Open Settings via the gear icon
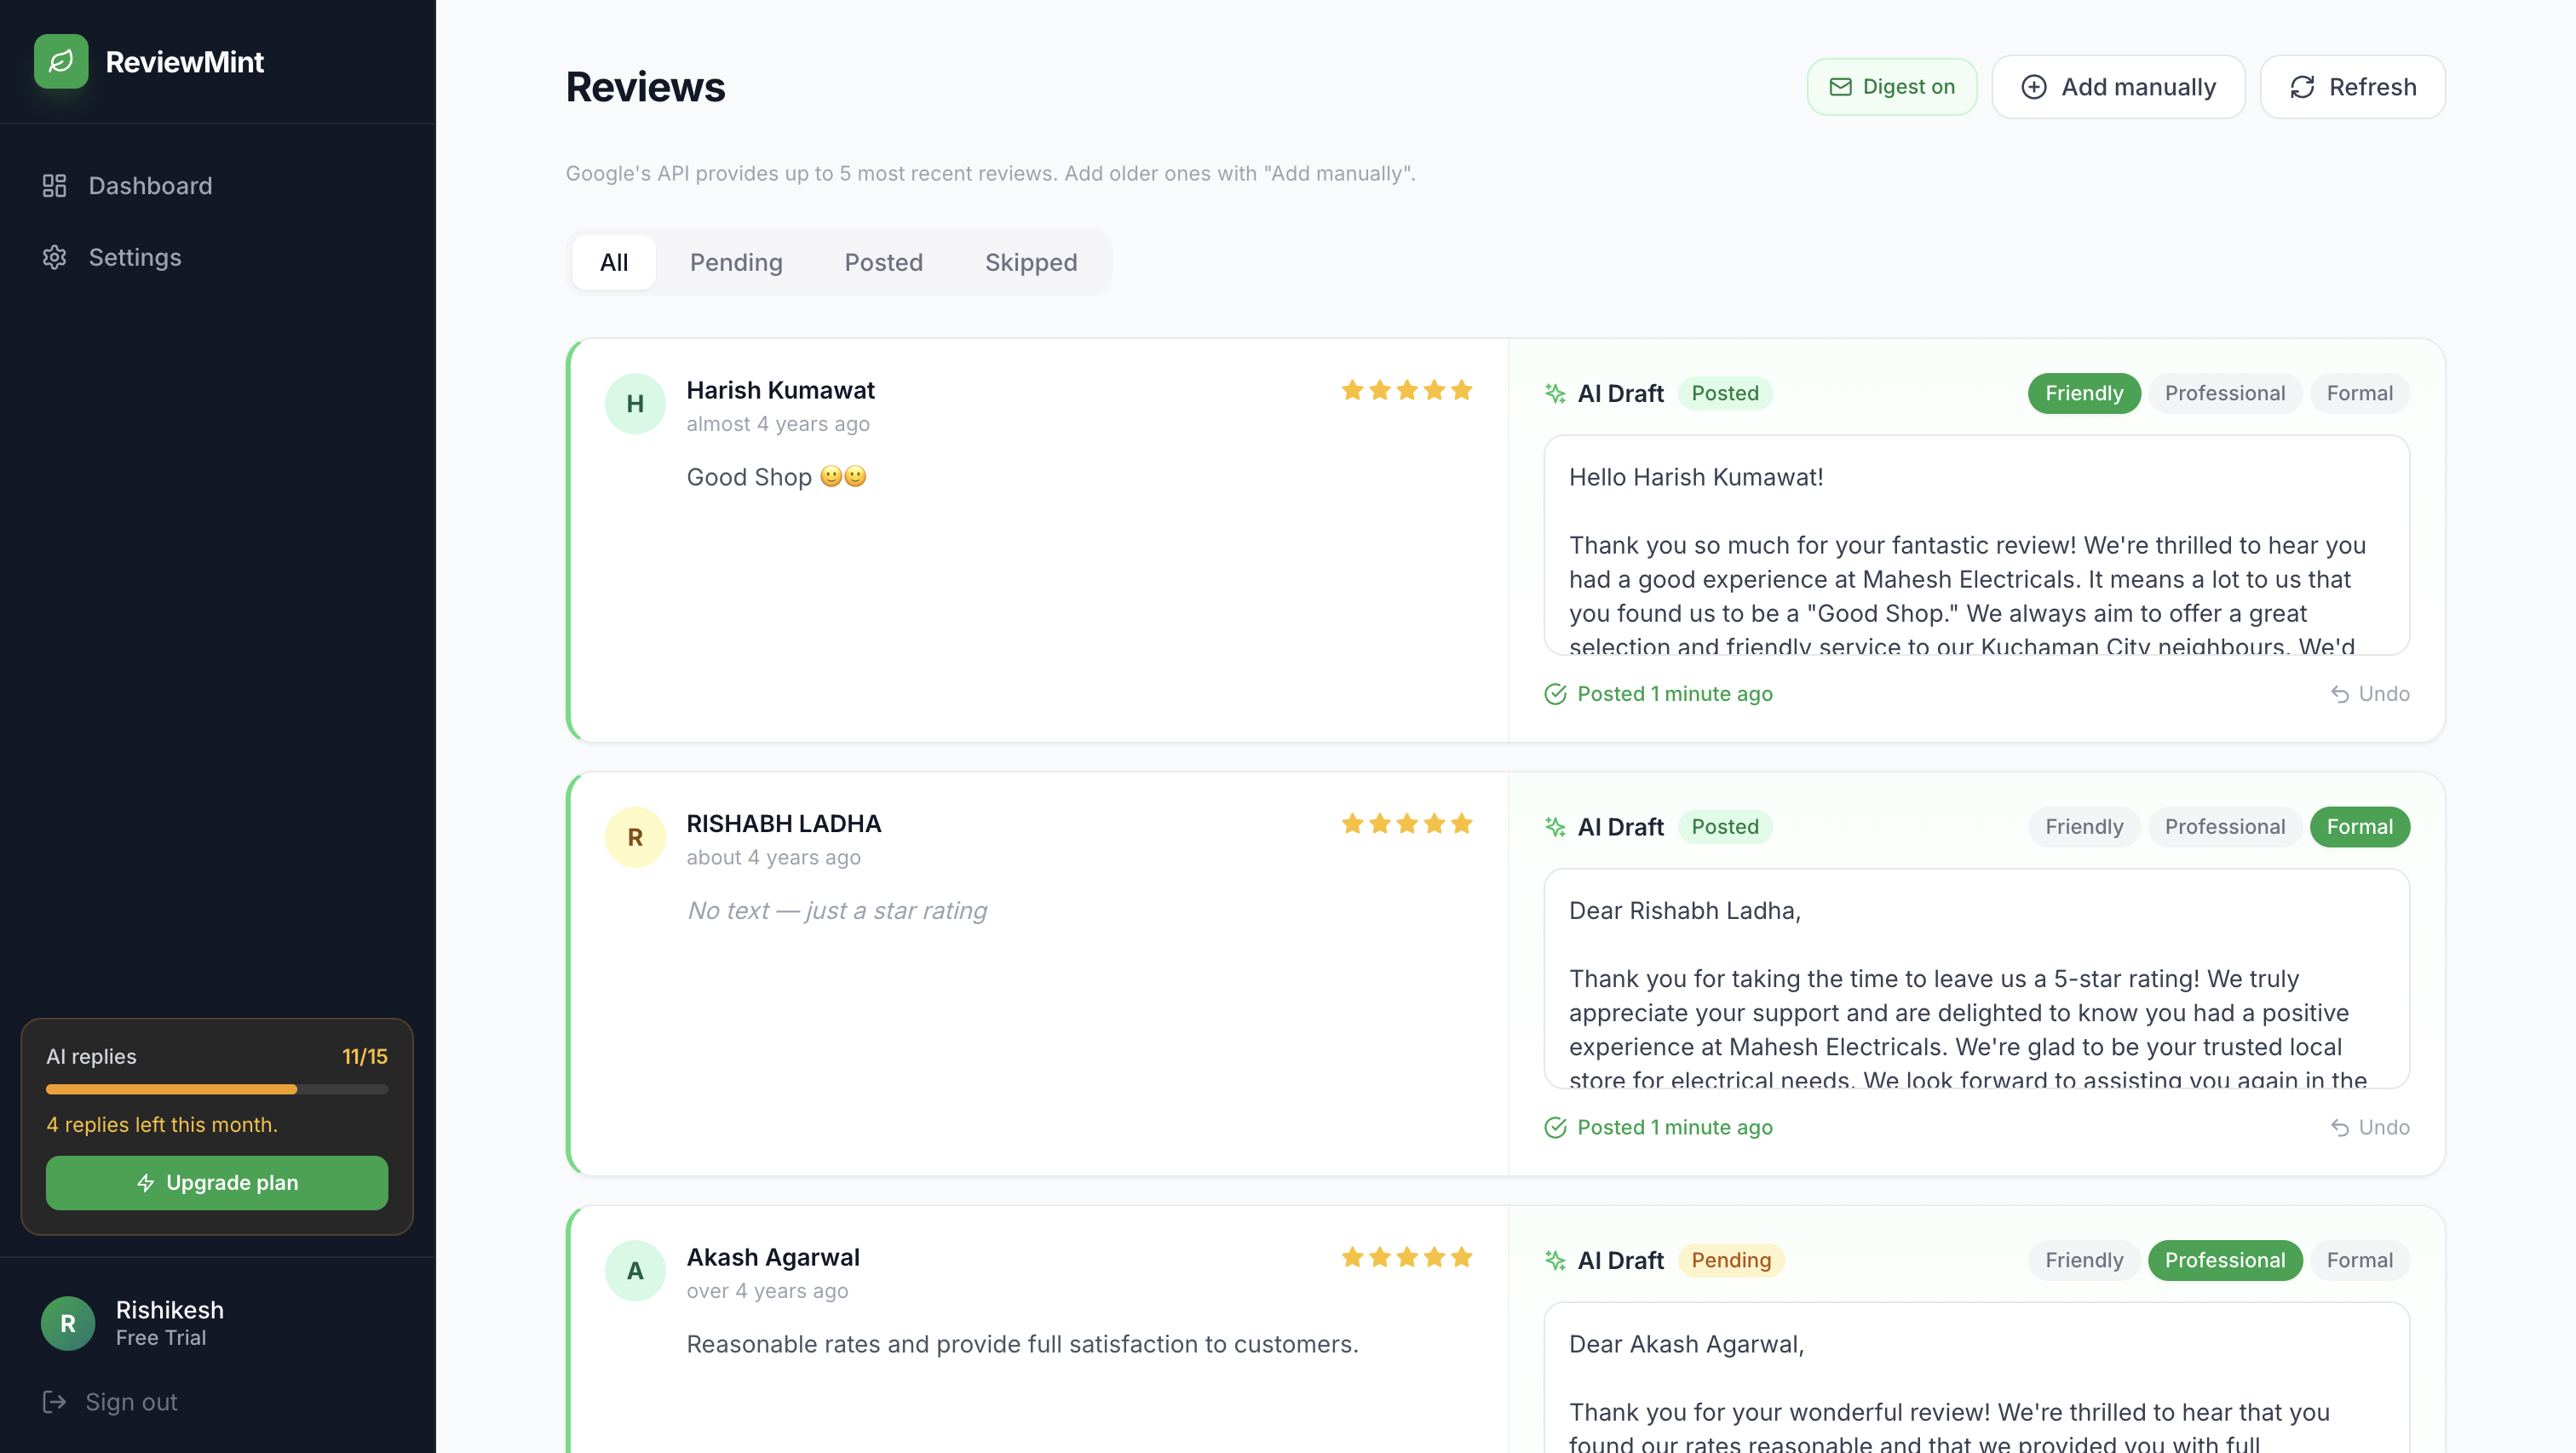This screenshot has width=2576, height=1453. (x=54, y=257)
